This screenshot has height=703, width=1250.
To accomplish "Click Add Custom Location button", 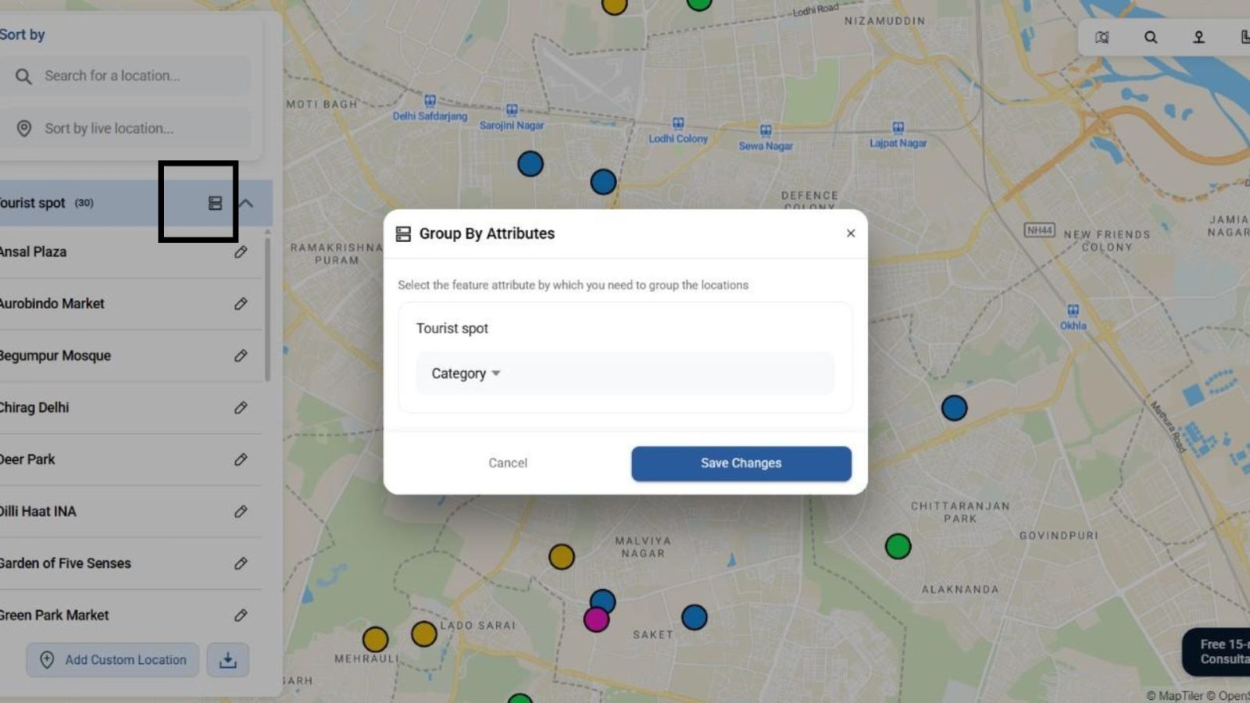I will click(113, 660).
